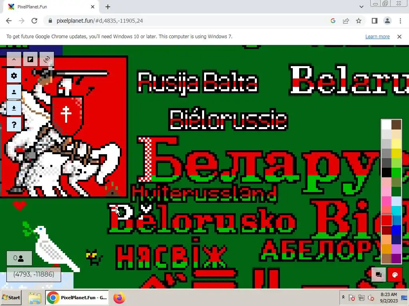Open the chat window icon
Screen dimensions: 409x306
(379, 275)
